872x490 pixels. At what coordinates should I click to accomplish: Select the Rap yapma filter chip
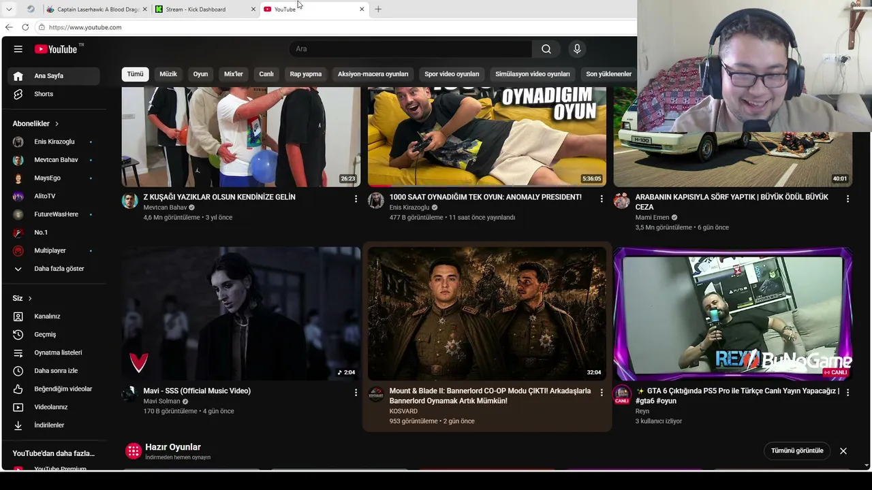306,74
